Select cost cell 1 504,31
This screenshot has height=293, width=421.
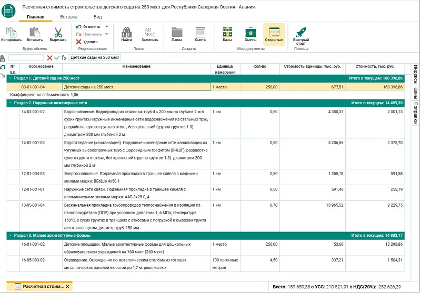tap(375, 264)
